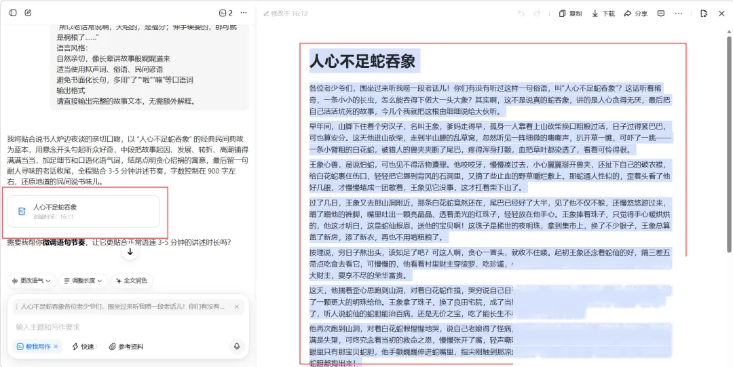Copy the document using the 复制 button
733x367 pixels.
tap(570, 14)
